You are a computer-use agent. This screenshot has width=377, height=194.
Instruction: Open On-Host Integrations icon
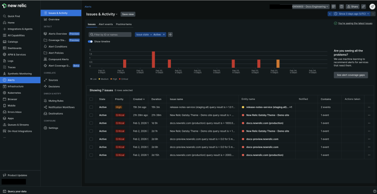pos(4,131)
